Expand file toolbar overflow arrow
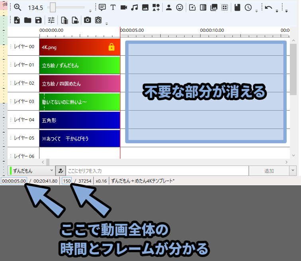 106,24
